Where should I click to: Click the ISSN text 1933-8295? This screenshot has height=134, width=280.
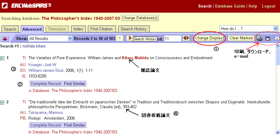(x=37, y=76)
